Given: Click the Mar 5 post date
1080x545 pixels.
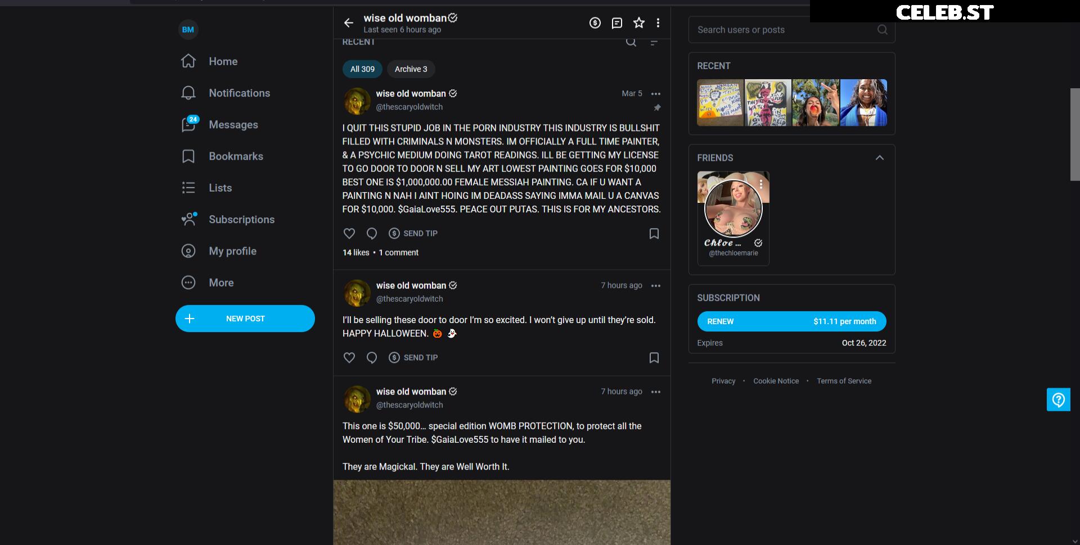Looking at the screenshot, I should point(632,94).
